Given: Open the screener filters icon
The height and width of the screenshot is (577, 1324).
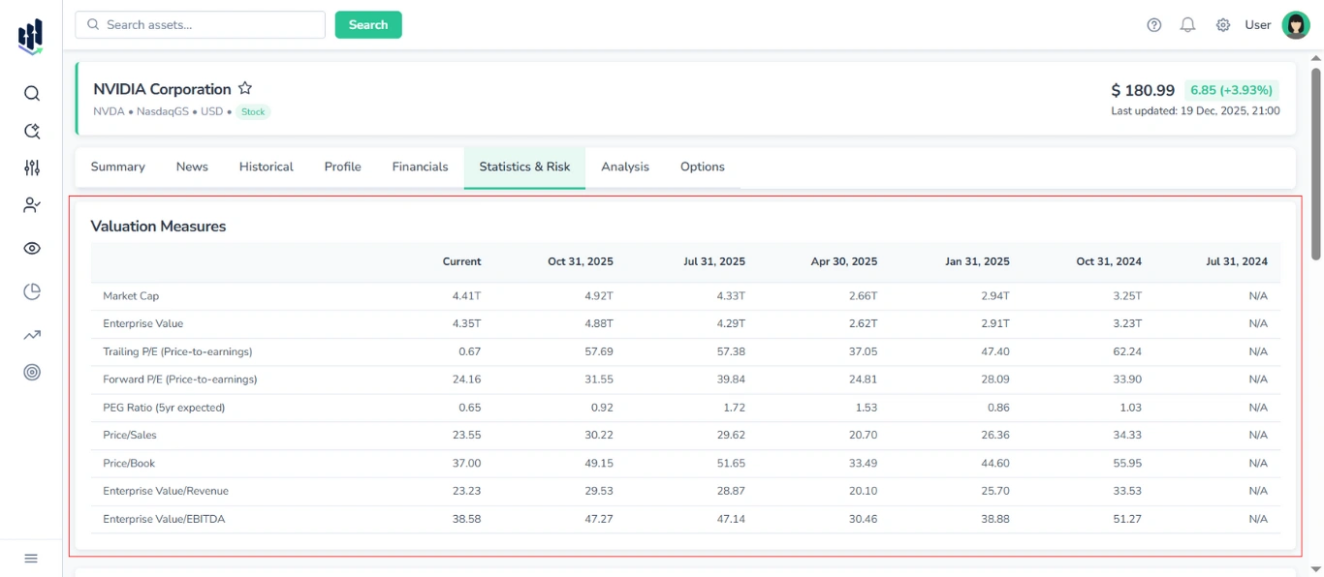Looking at the screenshot, I should pyautogui.click(x=31, y=167).
